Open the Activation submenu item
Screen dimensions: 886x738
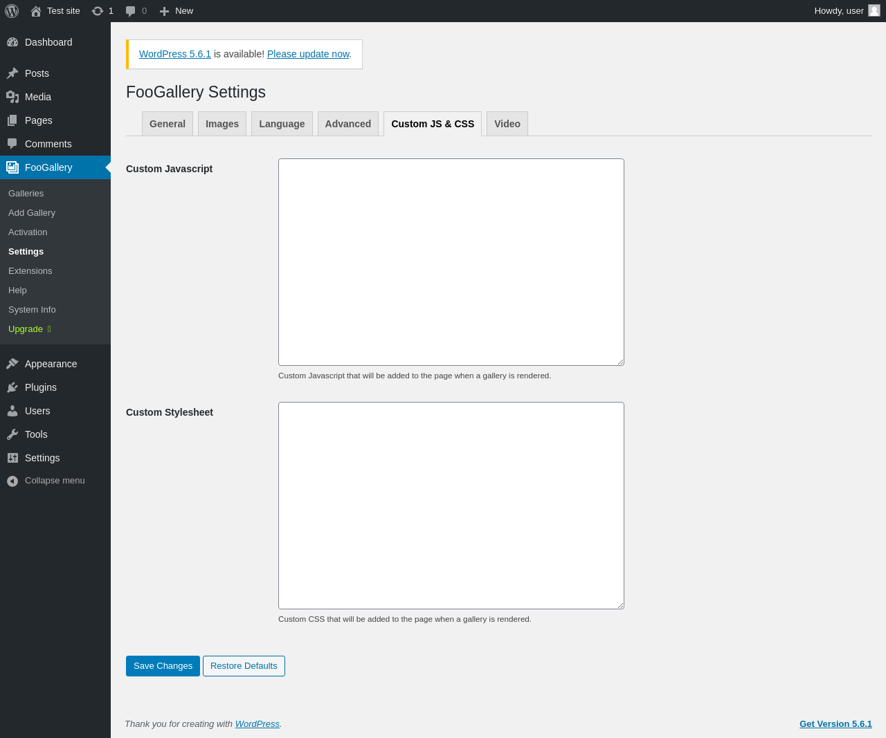point(55,232)
